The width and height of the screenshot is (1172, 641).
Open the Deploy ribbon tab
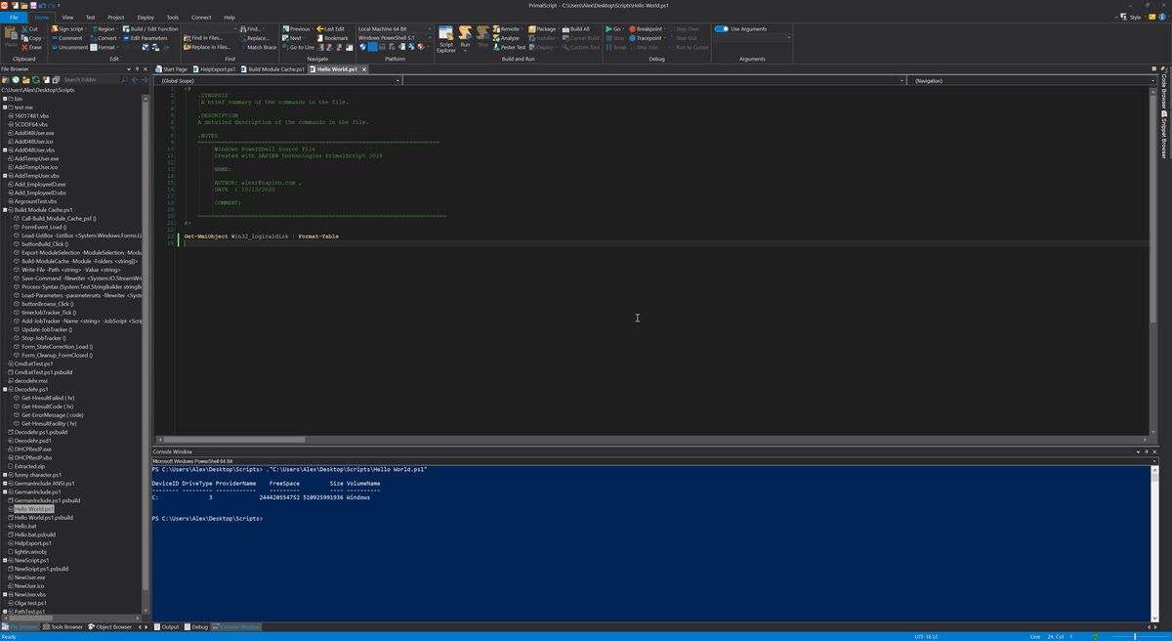tap(146, 18)
